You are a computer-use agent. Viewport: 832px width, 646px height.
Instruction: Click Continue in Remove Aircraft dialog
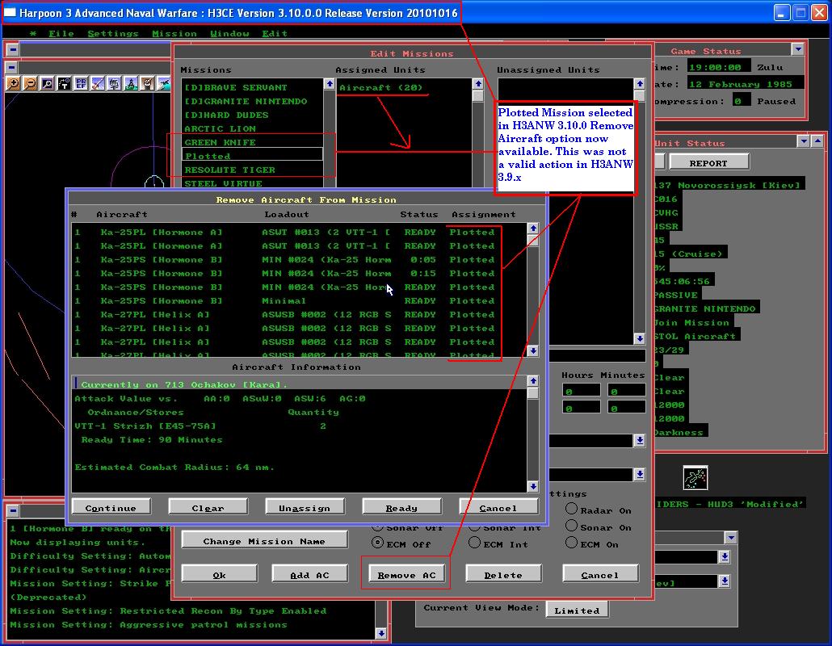111,508
